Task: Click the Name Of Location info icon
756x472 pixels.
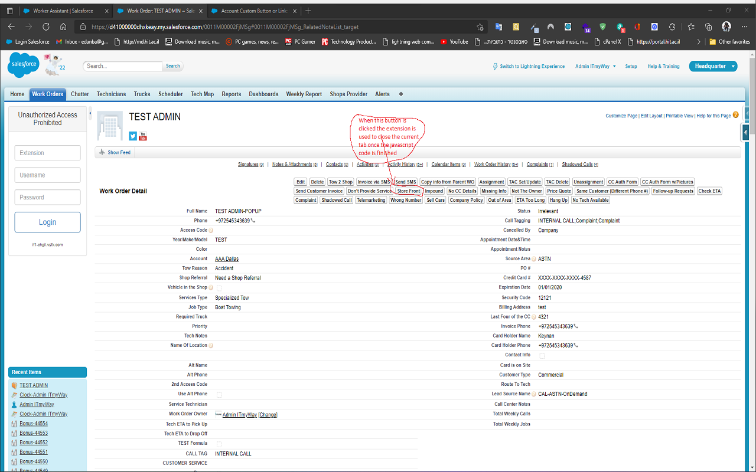Action: (211, 346)
